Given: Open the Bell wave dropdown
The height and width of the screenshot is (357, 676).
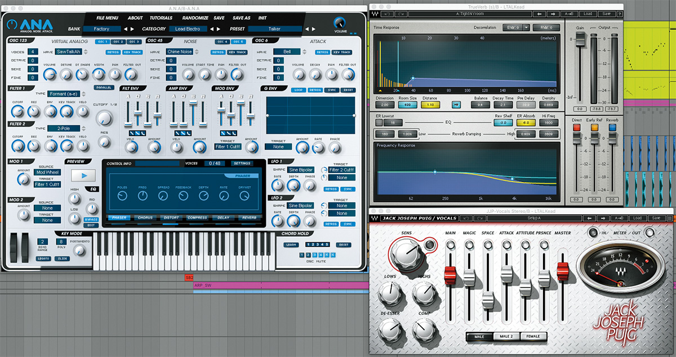Looking at the screenshot, I should [287, 52].
